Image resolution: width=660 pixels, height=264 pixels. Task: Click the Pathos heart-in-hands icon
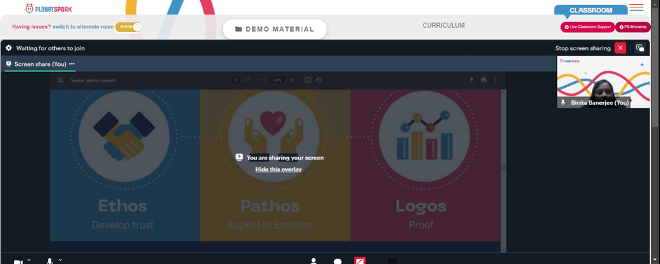tap(274, 136)
